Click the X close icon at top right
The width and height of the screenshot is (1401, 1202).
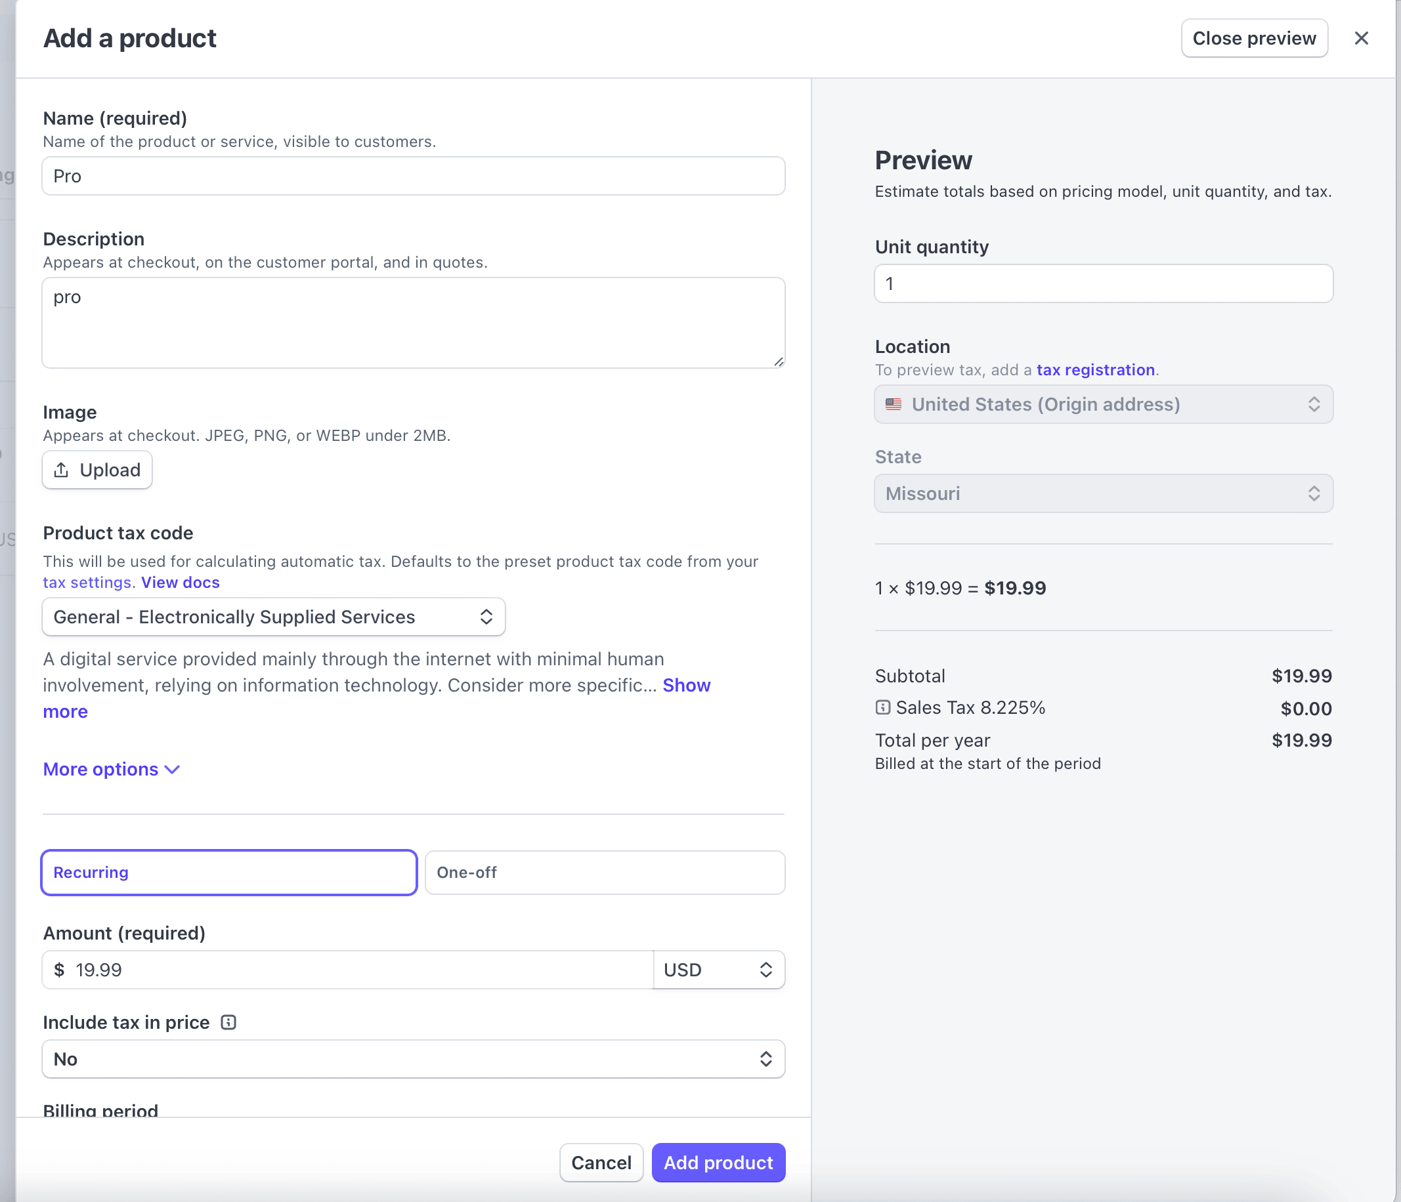1361,39
